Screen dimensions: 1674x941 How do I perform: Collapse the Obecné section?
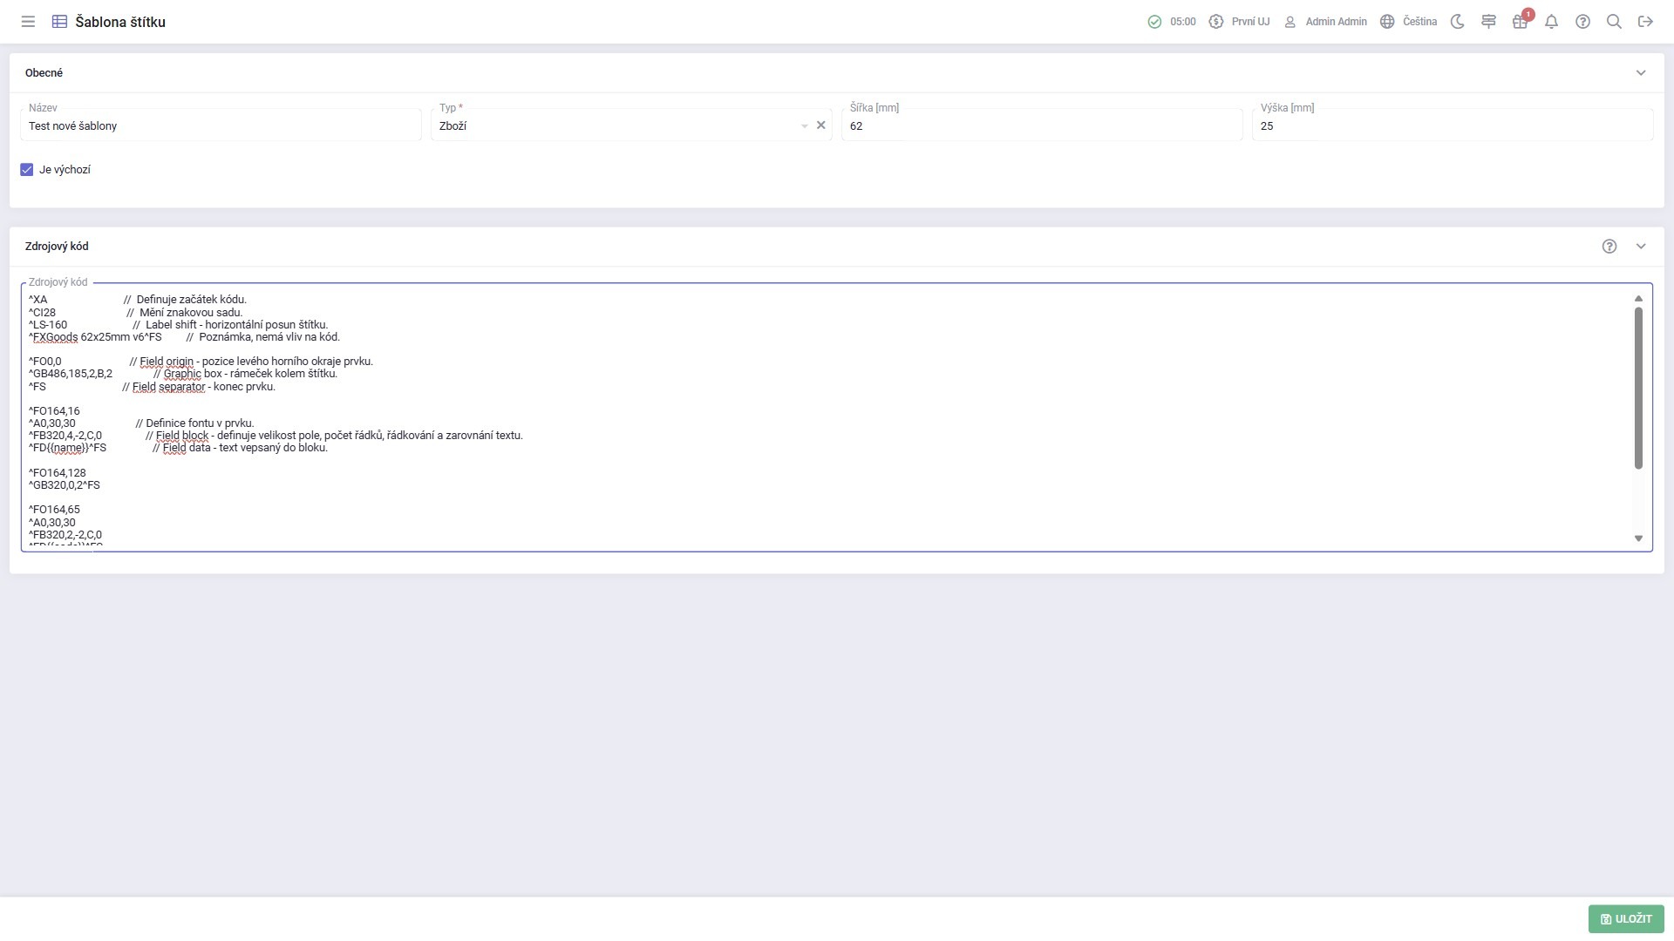pos(1641,73)
